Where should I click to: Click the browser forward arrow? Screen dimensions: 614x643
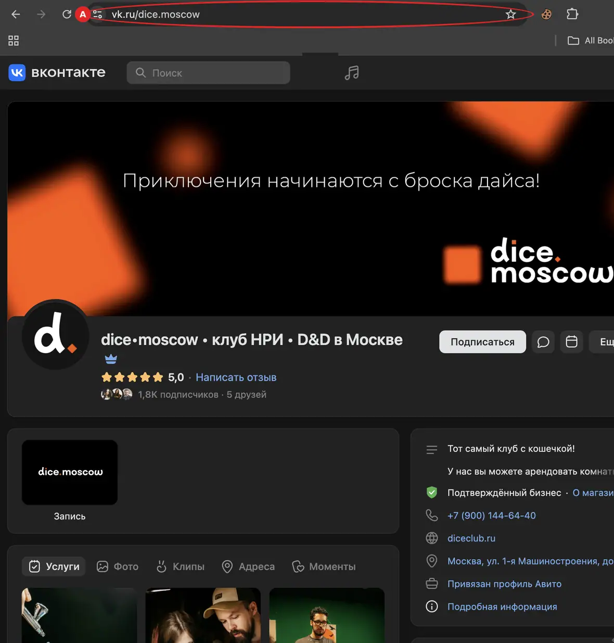coord(41,14)
